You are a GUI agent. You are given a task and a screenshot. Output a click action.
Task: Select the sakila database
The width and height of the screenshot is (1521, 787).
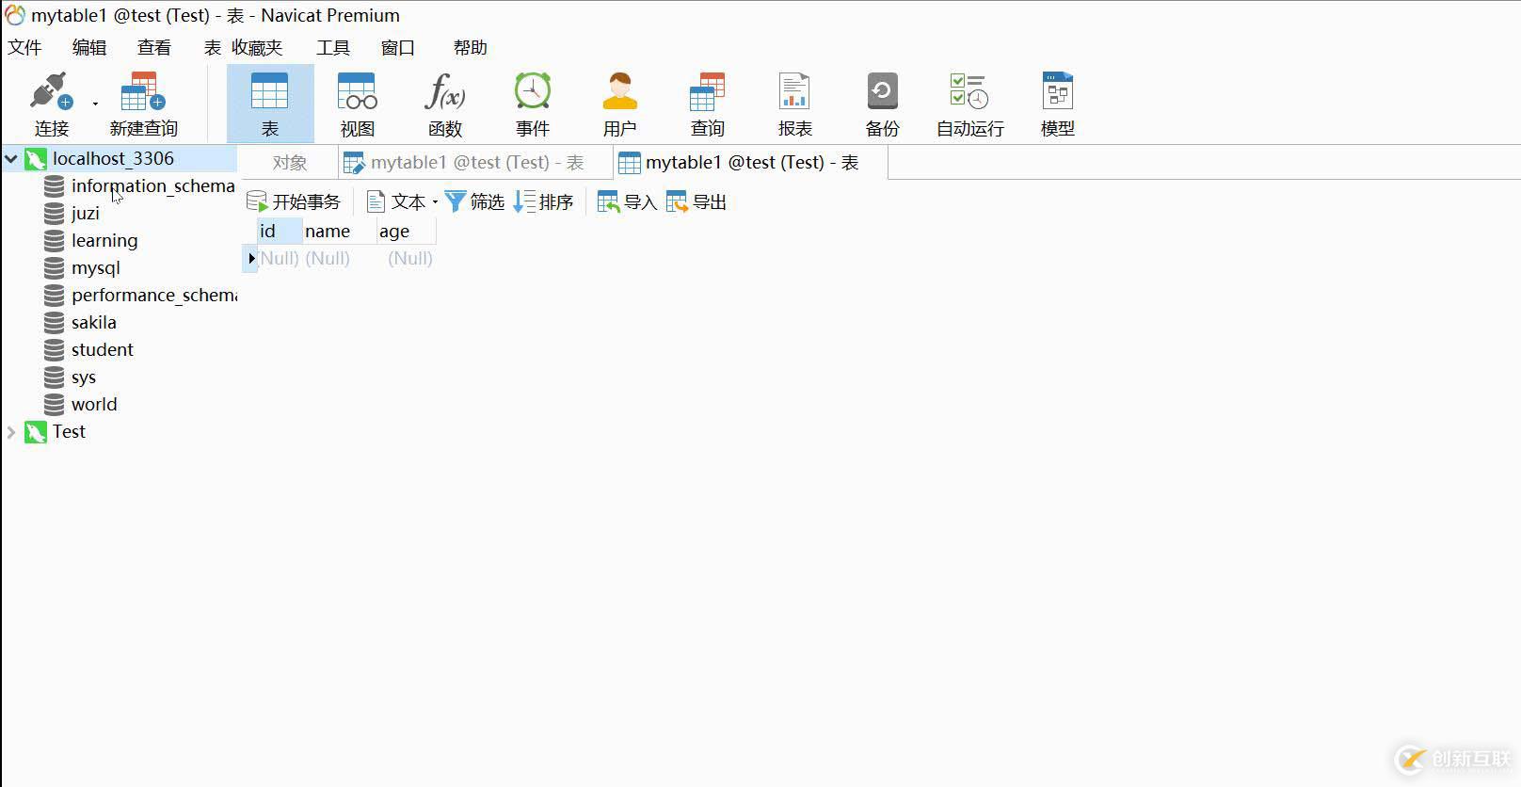click(94, 322)
